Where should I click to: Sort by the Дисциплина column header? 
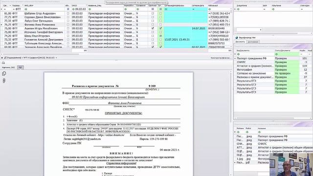pyautogui.click(x=249, y=5)
